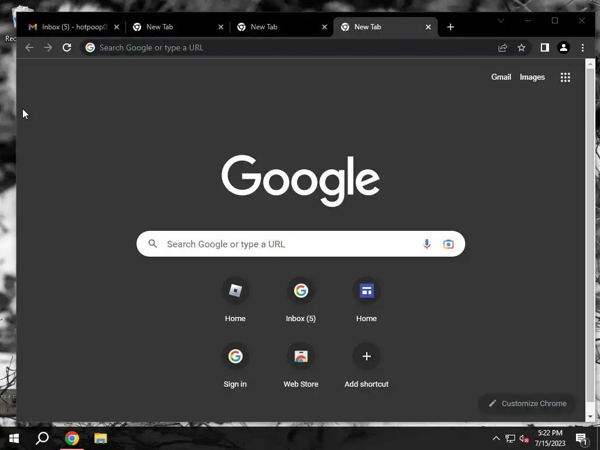600x450 pixels.
Task: Switch to the second New Tab
Action: click(282, 27)
